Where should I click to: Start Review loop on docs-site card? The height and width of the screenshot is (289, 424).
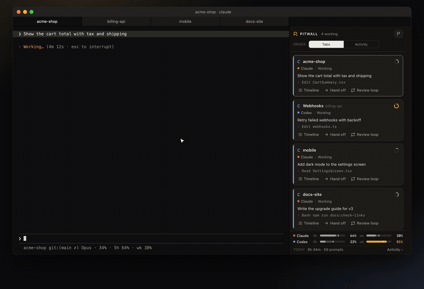tap(365, 223)
